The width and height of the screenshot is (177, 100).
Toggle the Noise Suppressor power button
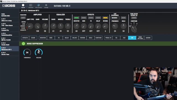coord(24,44)
